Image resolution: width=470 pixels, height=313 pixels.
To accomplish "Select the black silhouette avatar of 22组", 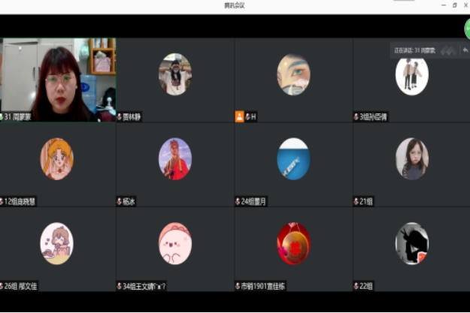I will (411, 243).
